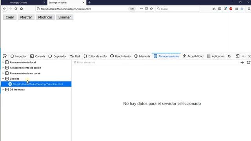Click the red adblock extension icon
251x141 pixels.
point(231,9)
